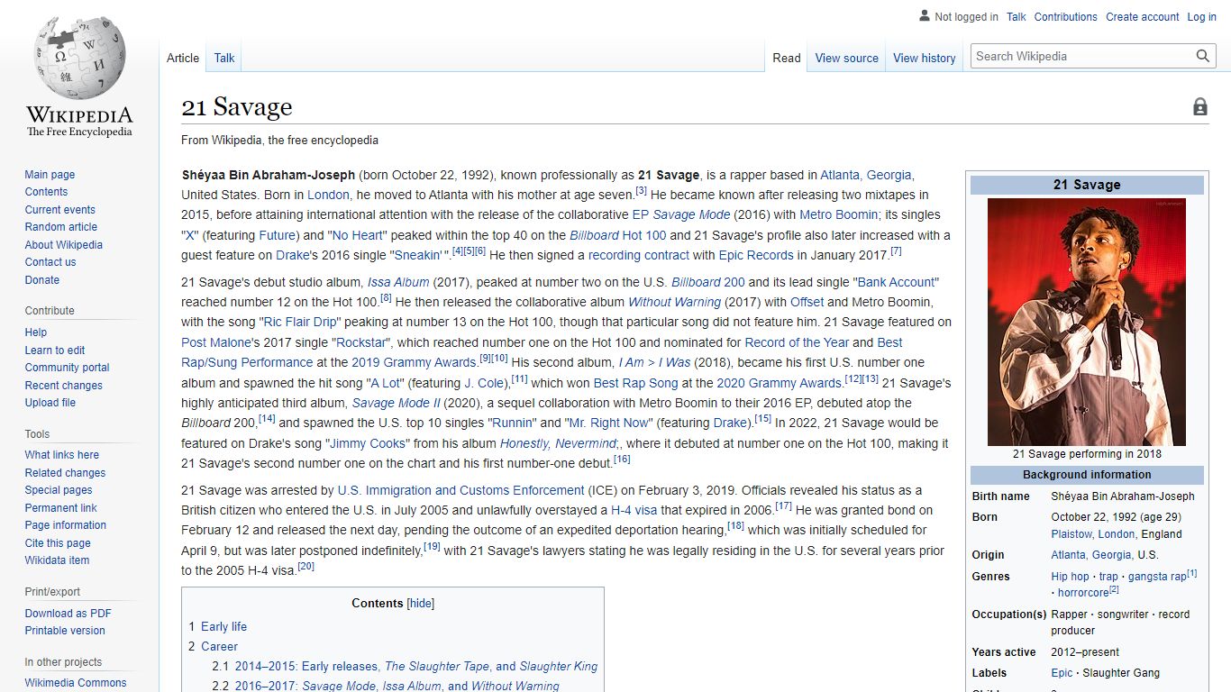Open Epic label link in infobox
This screenshot has height=692, width=1231.
(x=1062, y=673)
